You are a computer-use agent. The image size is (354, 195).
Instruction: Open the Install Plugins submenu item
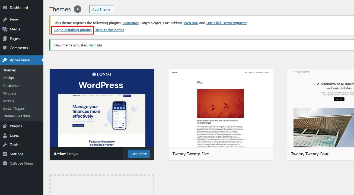14,108
